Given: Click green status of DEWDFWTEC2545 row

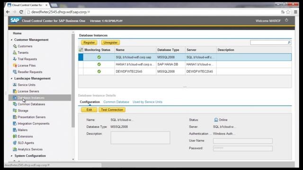Looking at the screenshot, I should tap(99, 71).
